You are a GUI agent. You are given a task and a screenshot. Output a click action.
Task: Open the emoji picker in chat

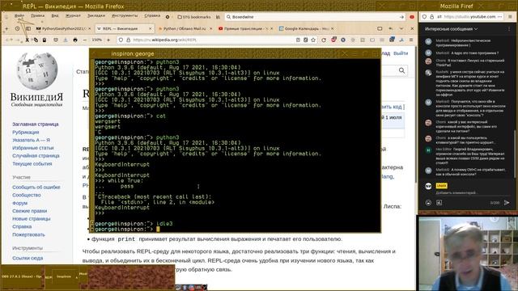click(428, 203)
